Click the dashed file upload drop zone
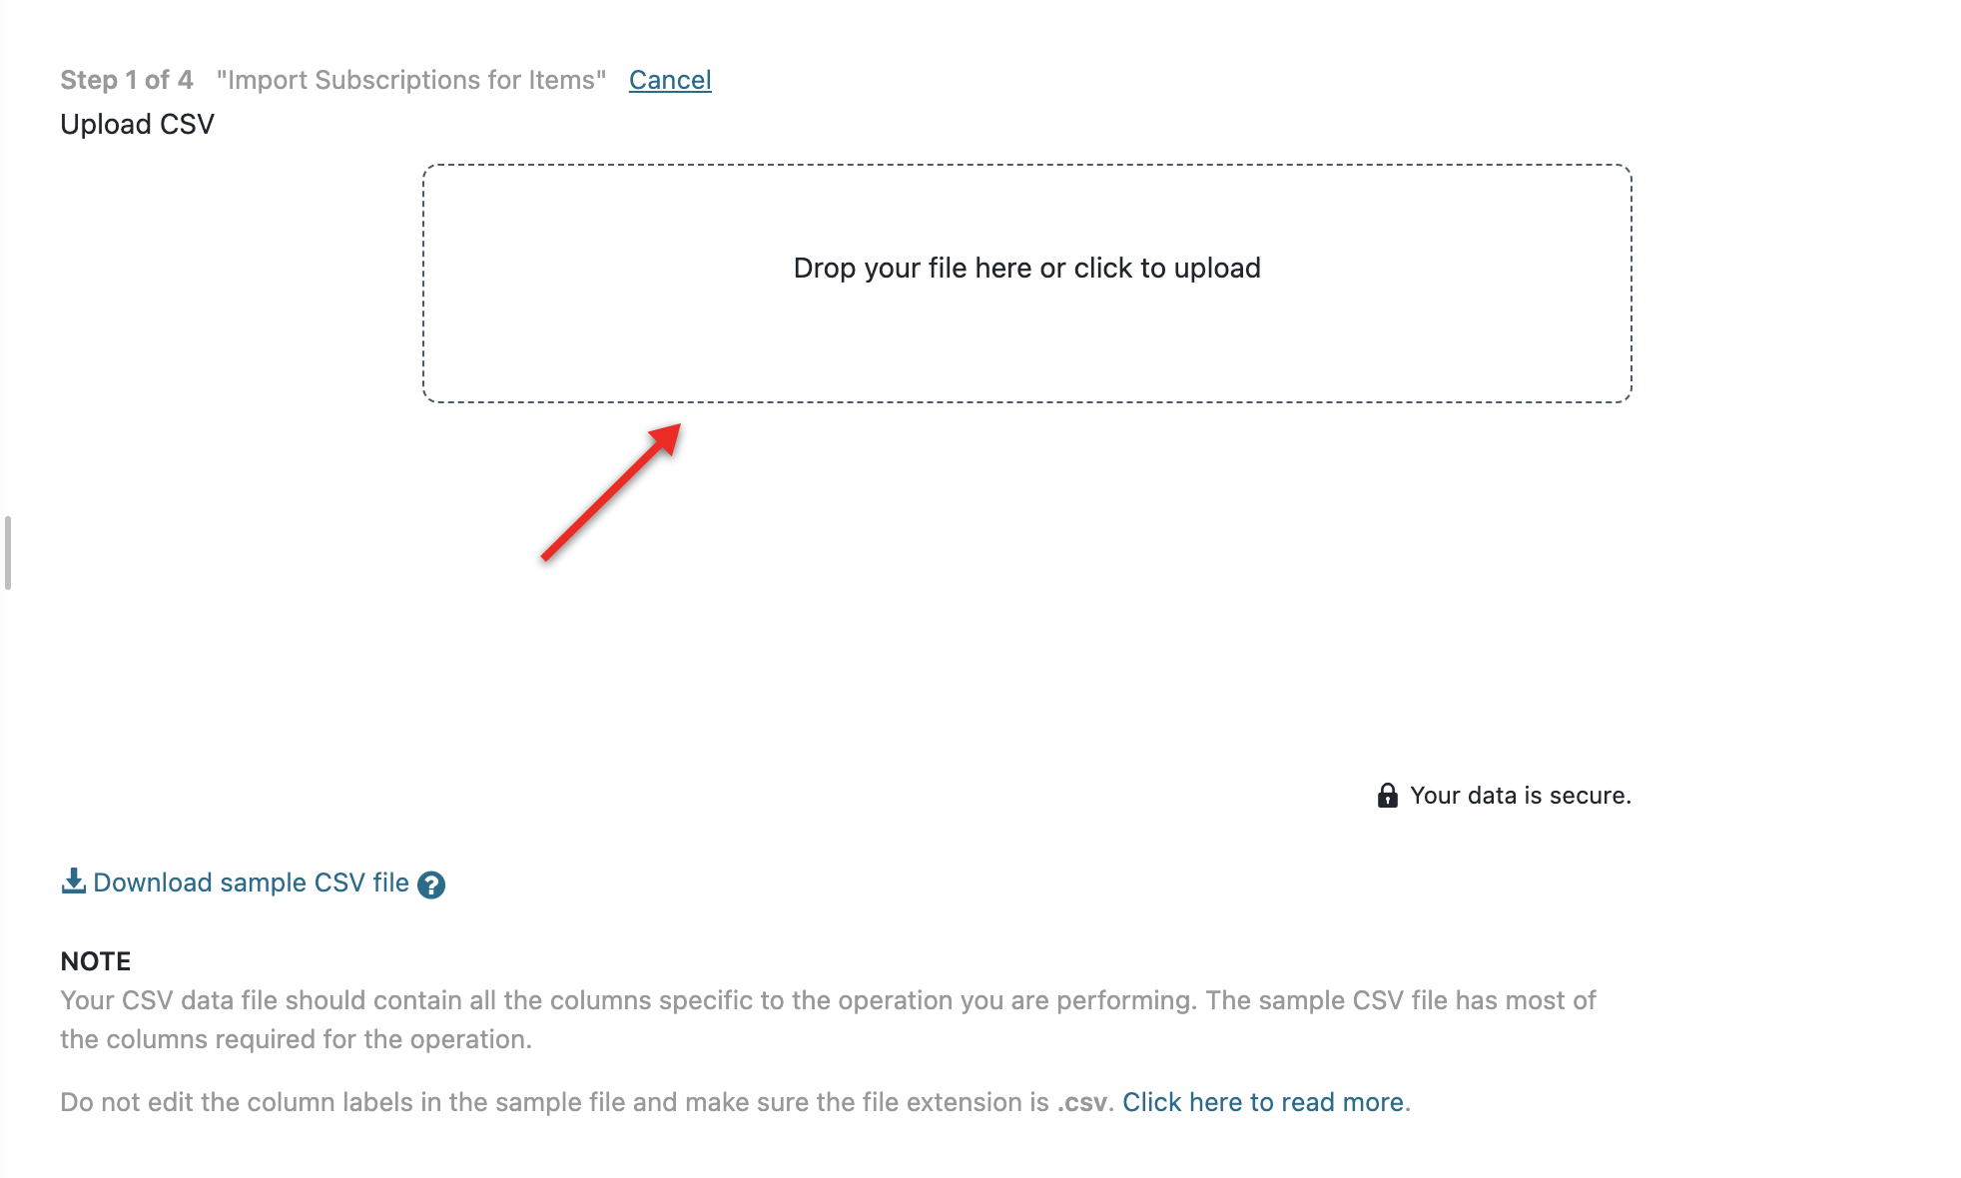 coord(1026,284)
